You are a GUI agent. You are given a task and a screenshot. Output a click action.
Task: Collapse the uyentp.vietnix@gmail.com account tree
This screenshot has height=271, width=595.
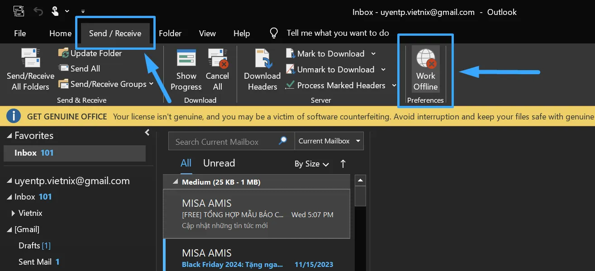tap(10, 181)
